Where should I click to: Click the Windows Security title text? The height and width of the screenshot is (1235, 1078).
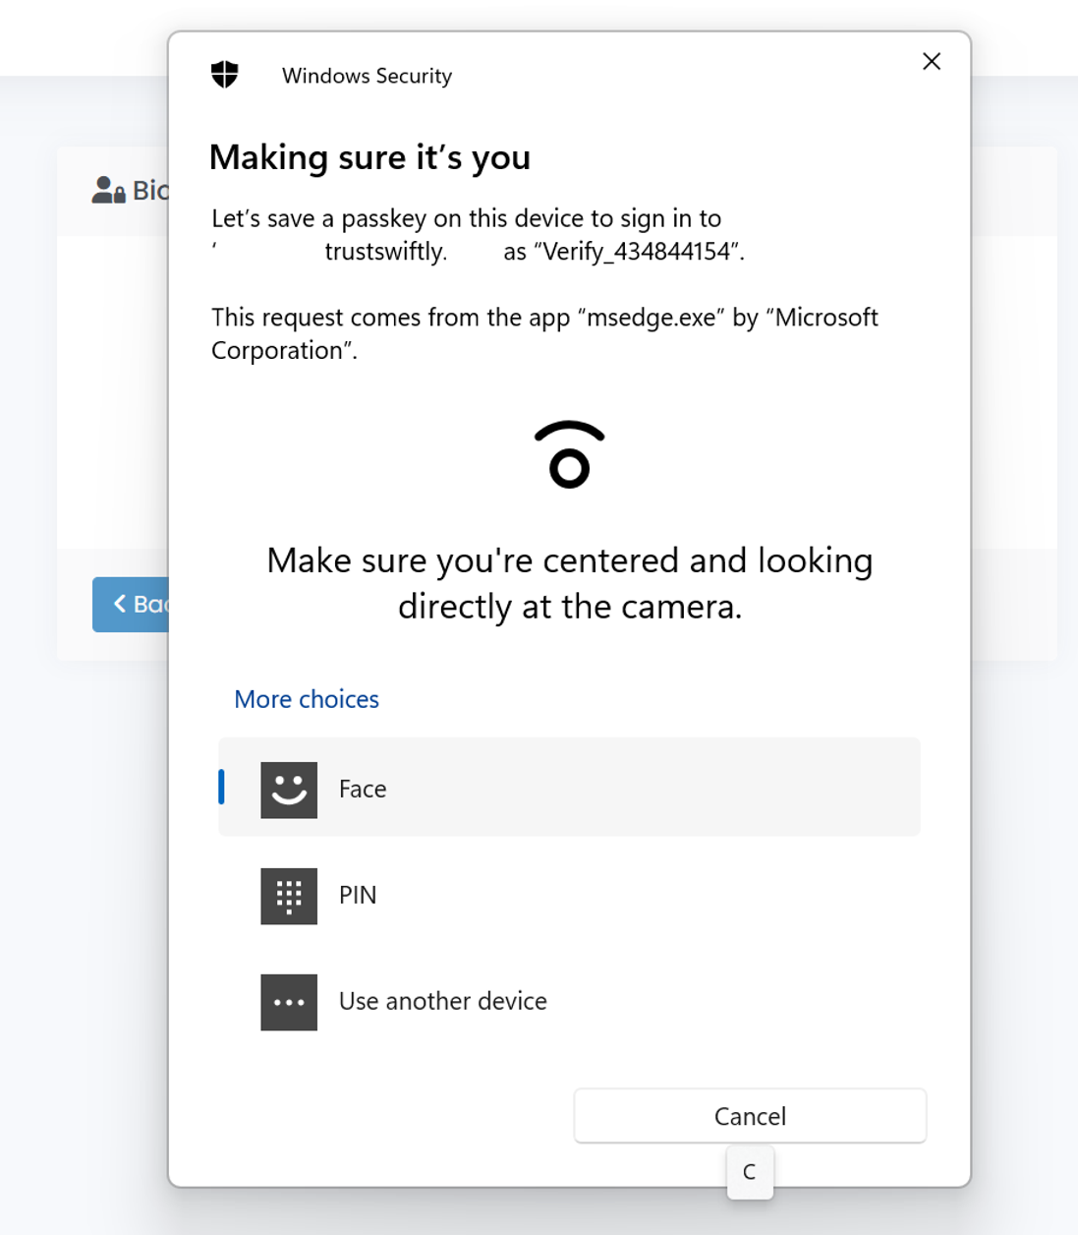click(367, 76)
